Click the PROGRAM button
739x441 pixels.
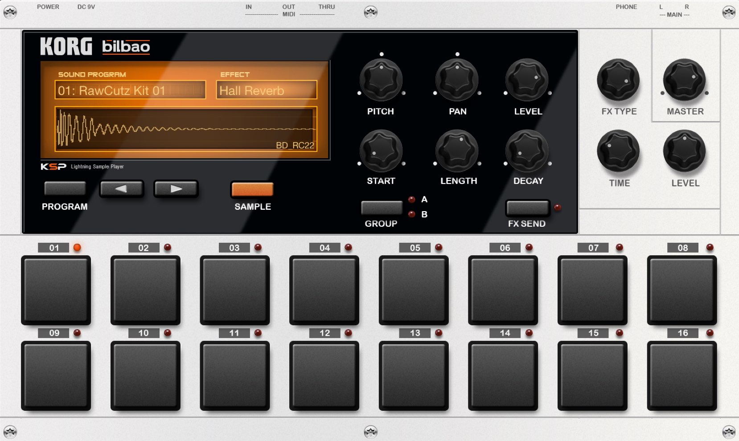tap(65, 188)
